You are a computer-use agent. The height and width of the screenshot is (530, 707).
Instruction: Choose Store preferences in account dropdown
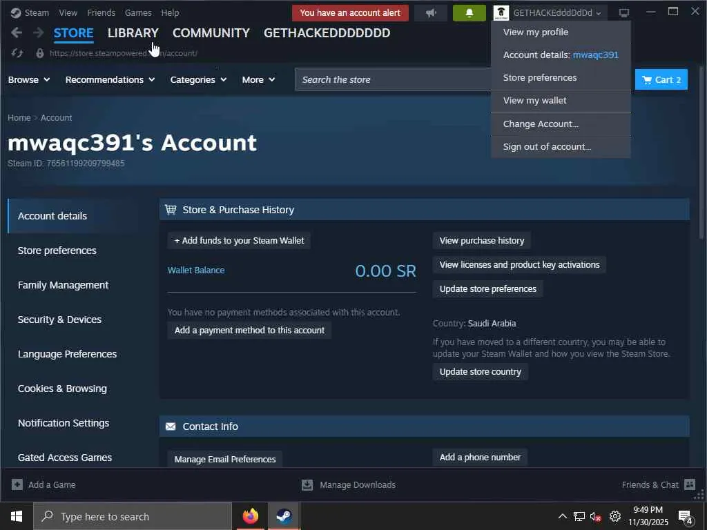pyautogui.click(x=561, y=77)
